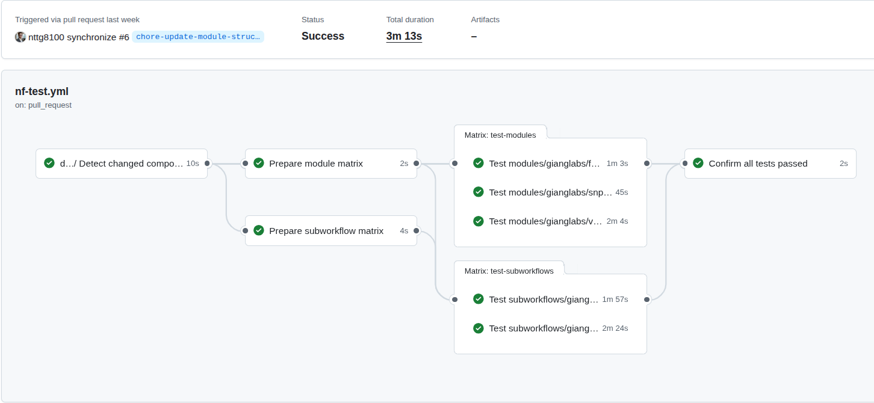Click checkmark icon of 1m 57s subworkflow test
Image resolution: width=874 pixels, height=403 pixels.
[x=479, y=299]
